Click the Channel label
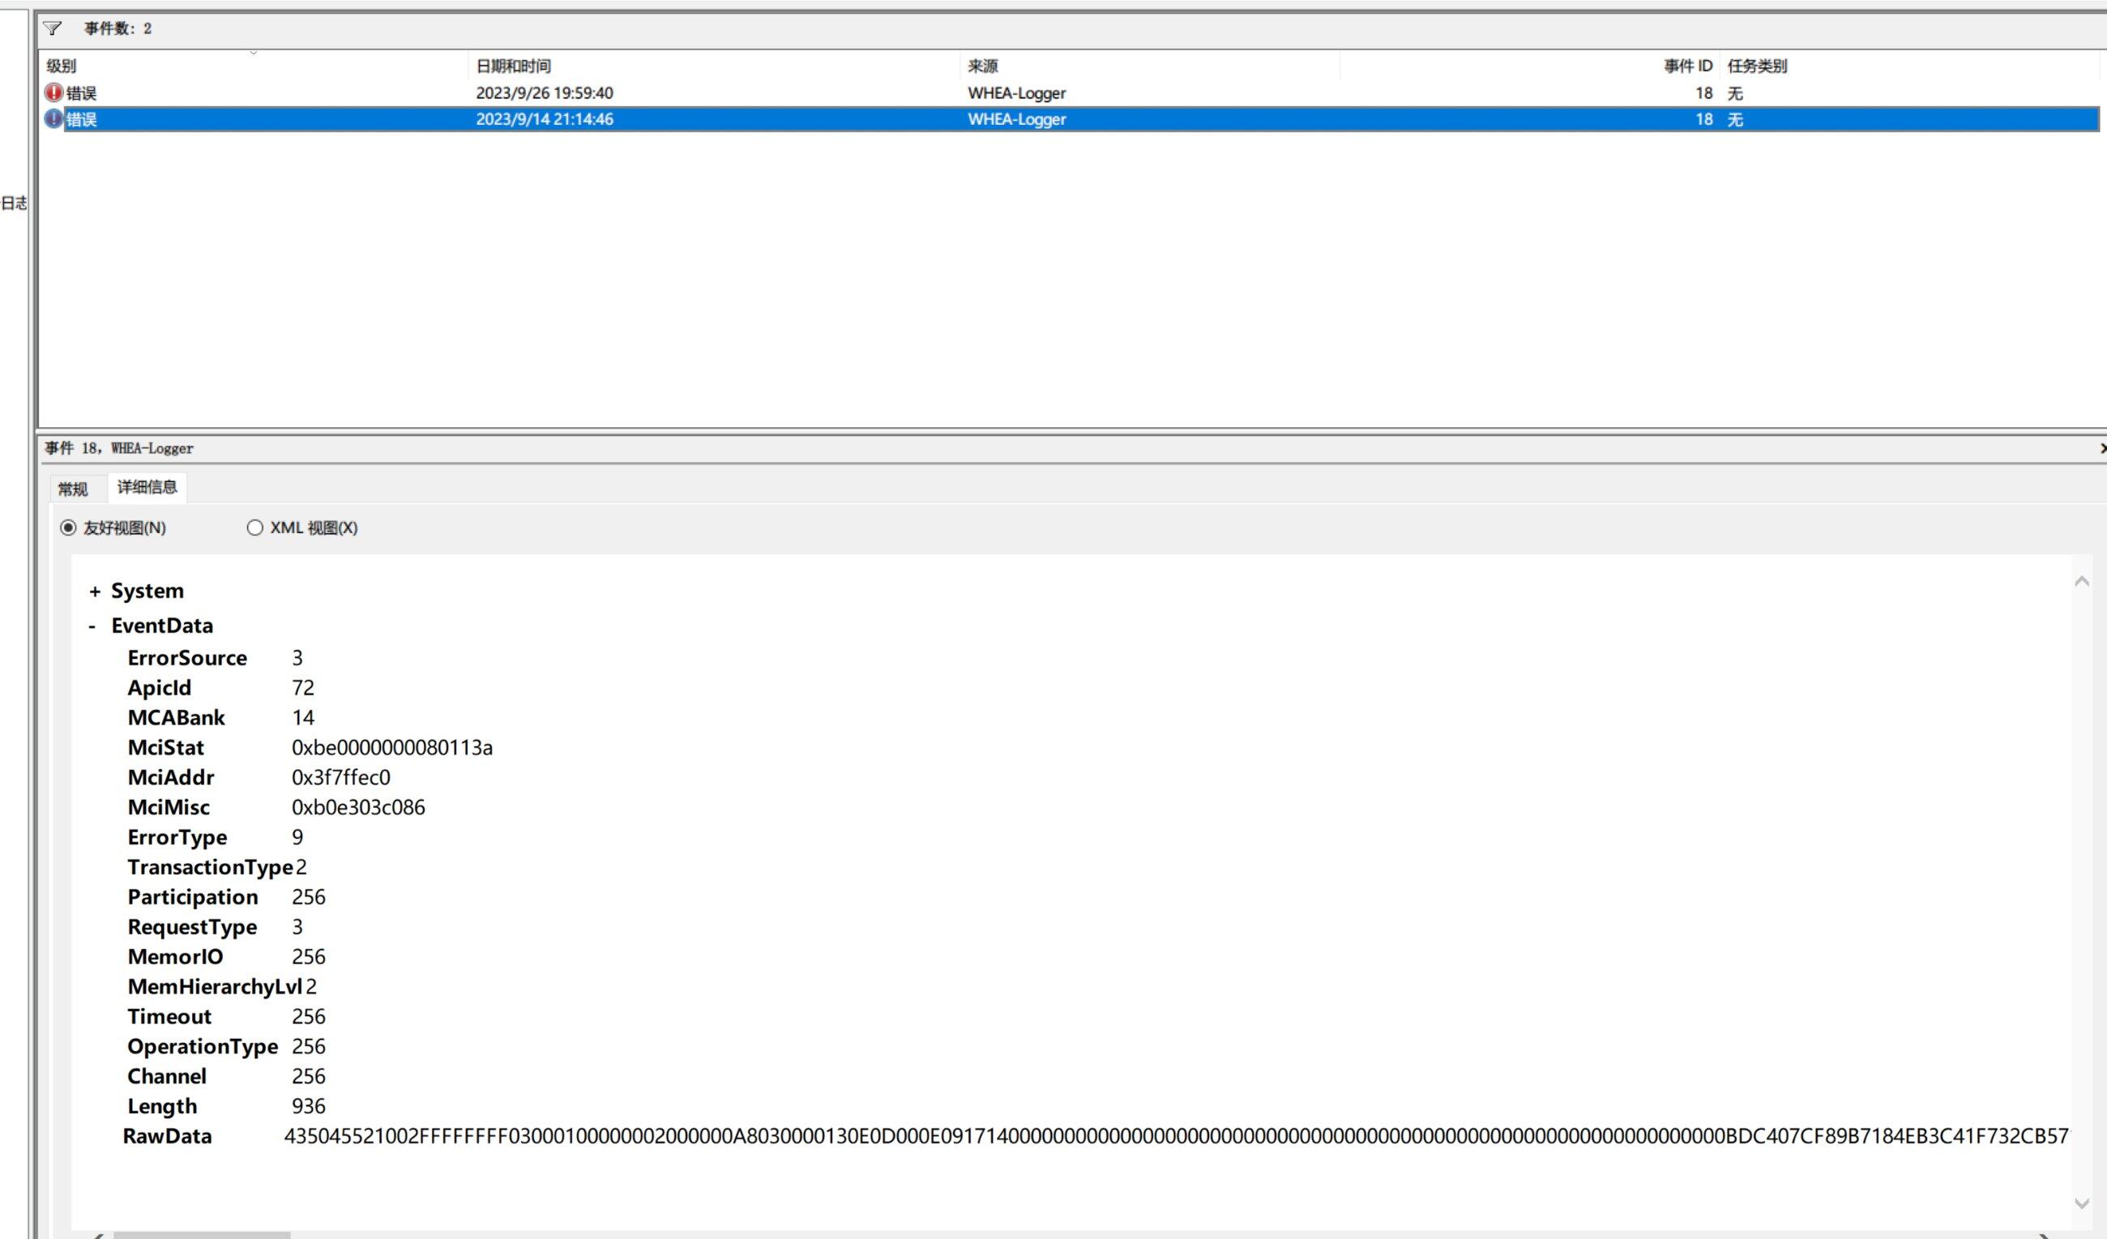The image size is (2107, 1239). click(x=167, y=1077)
